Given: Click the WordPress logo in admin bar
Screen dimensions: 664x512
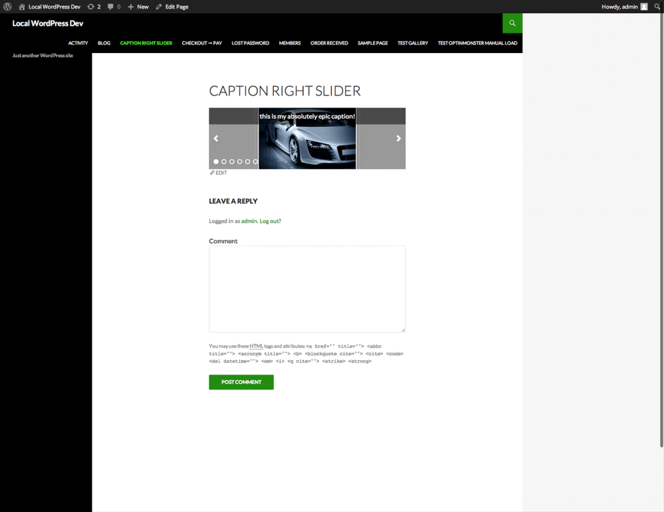Looking at the screenshot, I should 7,6.
